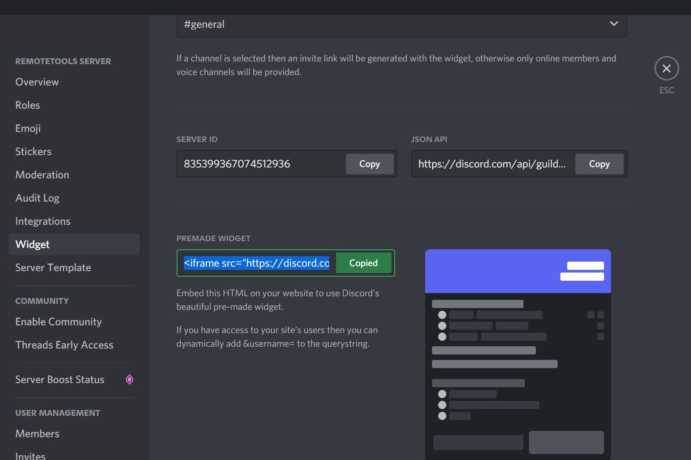
Task: Click the JSON API label
Action: pos(429,139)
